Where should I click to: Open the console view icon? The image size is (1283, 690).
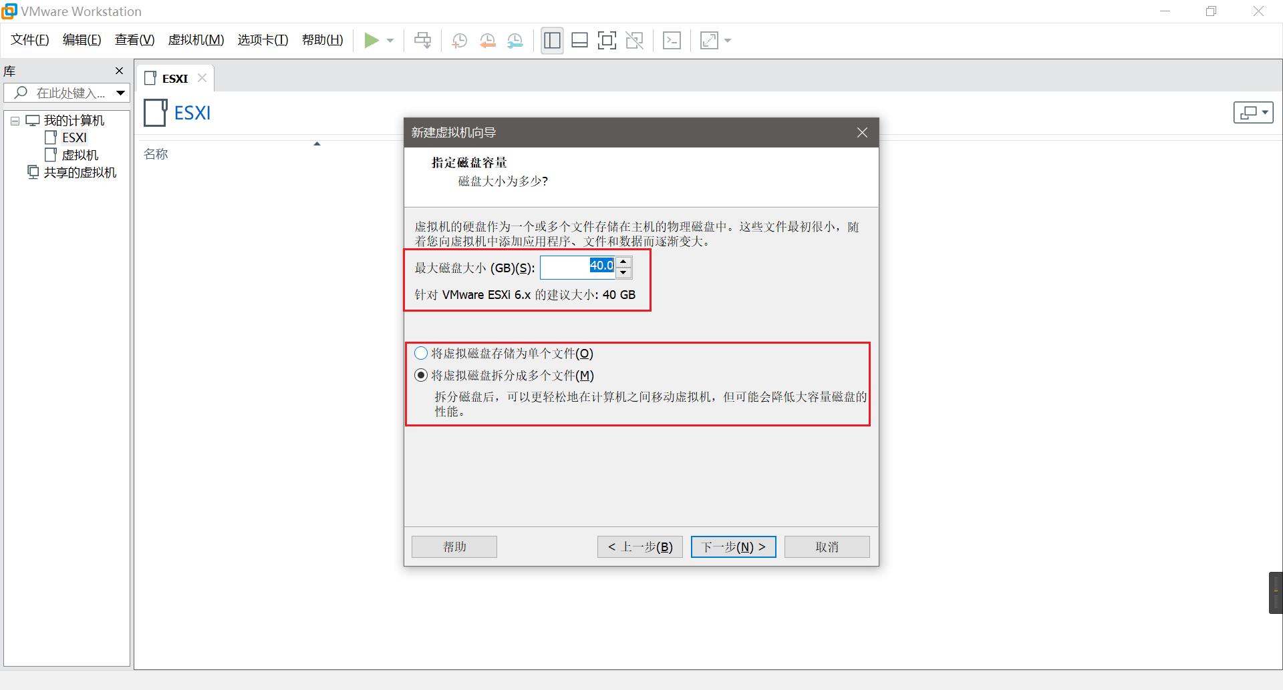tap(672, 41)
